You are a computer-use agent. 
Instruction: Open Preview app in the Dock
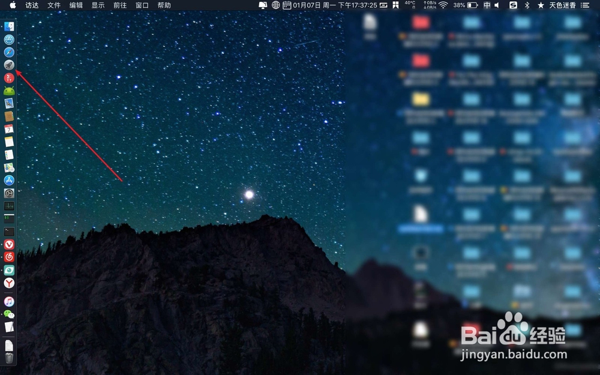pyautogui.click(x=9, y=103)
